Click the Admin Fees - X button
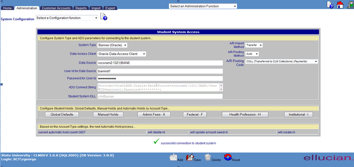 pyautogui.click(x=154, y=114)
